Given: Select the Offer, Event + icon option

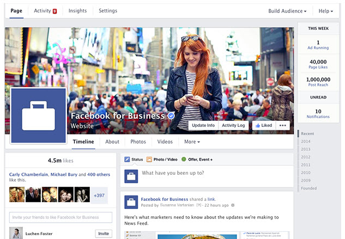Looking at the screenshot, I should (x=184, y=160).
